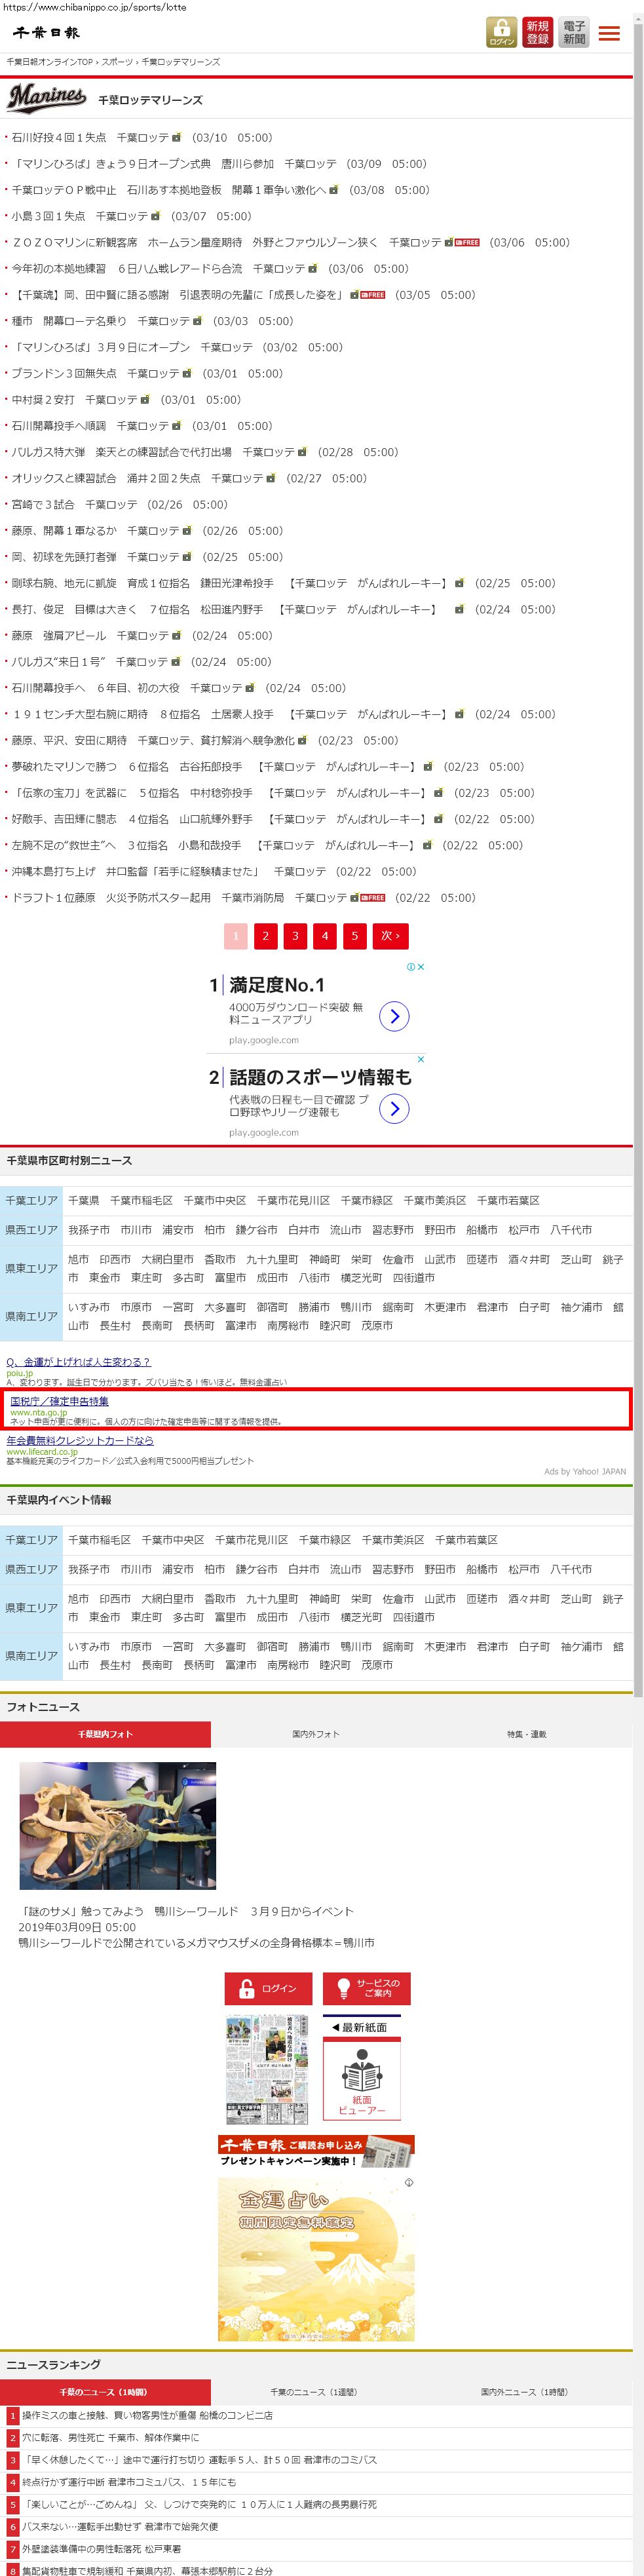Click the gold login lock icon in header

point(501,32)
